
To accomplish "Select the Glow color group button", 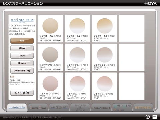I will (22, 48).
